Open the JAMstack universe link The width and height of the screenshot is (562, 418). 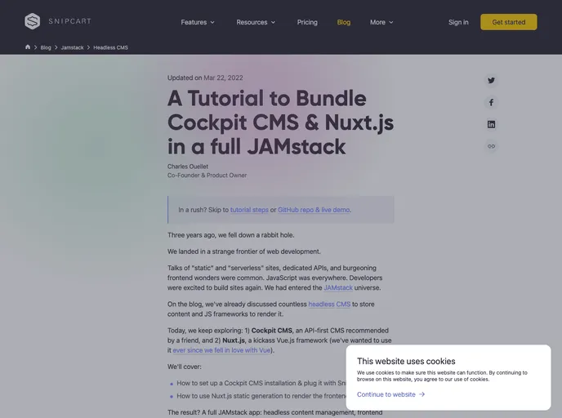[x=338, y=287]
